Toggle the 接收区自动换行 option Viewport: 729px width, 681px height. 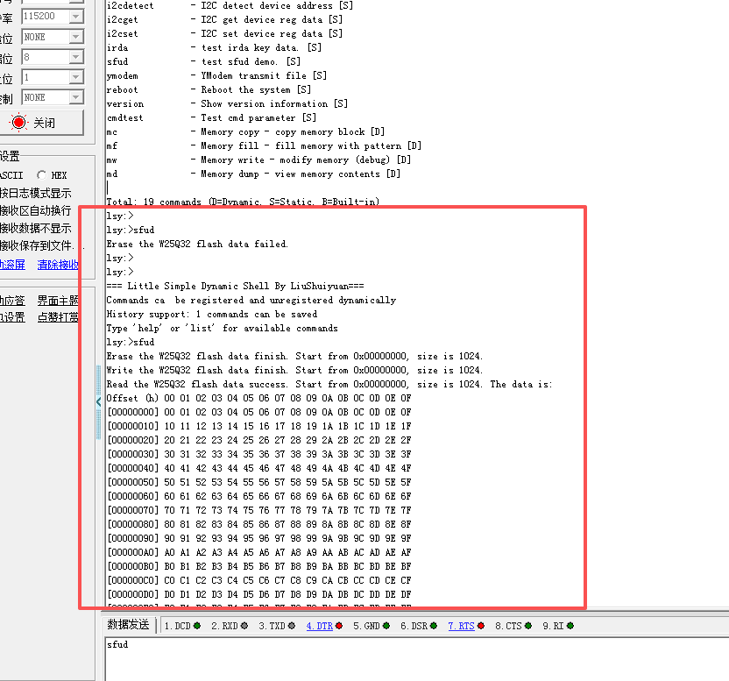click(35, 210)
